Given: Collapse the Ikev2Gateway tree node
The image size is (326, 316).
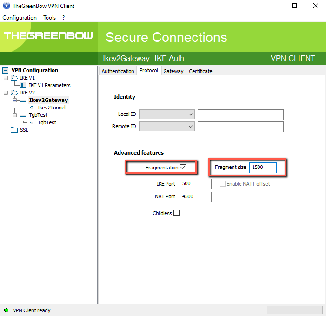Looking at the screenshot, I should [14, 100].
